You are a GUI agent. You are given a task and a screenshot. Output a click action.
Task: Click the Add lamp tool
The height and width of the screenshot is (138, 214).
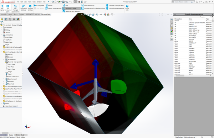[2, 8]
